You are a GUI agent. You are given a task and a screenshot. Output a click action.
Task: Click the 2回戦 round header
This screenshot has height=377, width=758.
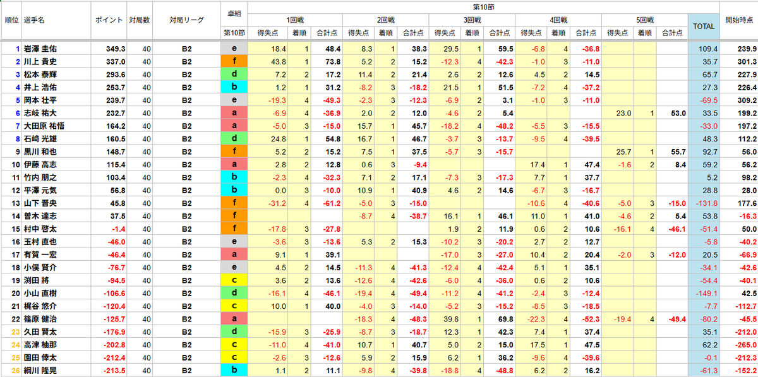[x=385, y=20]
